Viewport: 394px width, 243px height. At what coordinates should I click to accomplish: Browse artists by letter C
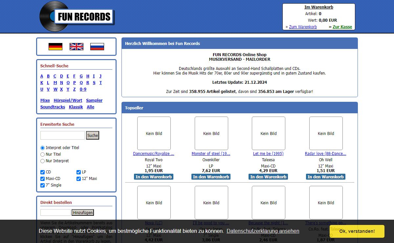point(55,76)
